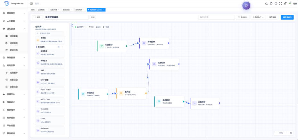Open 平台配置 in sidebar

pos(14,126)
